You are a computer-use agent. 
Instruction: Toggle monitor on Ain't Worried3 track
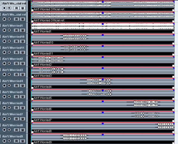9,74
